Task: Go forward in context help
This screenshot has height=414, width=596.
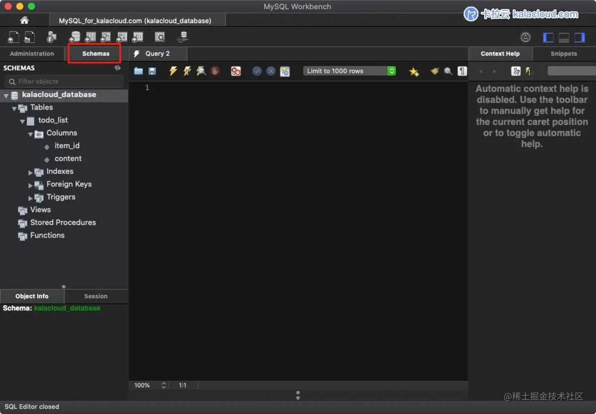Action: 494,71
